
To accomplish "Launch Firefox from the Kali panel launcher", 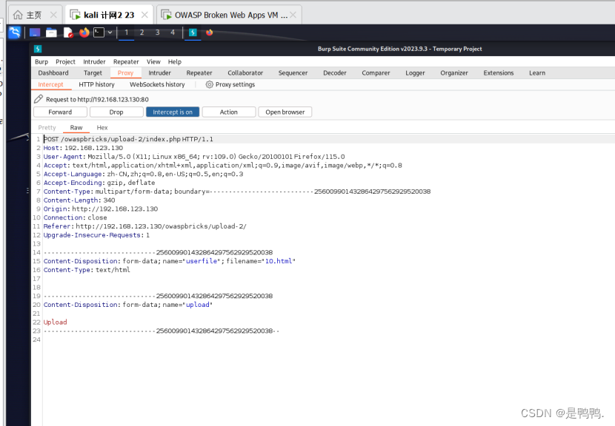I will (x=84, y=33).
